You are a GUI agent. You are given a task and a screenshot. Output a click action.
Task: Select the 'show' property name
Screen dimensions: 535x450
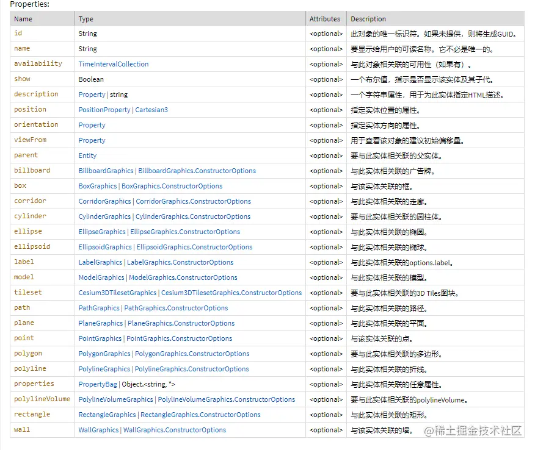22,79
